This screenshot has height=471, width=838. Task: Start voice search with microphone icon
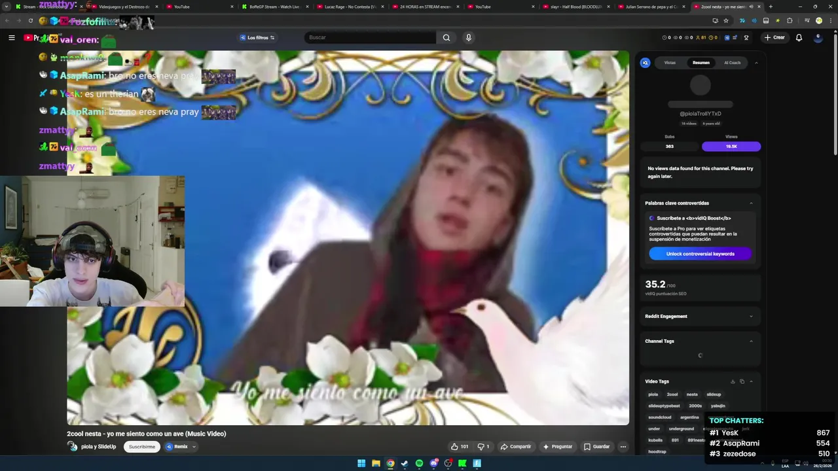[x=468, y=37]
